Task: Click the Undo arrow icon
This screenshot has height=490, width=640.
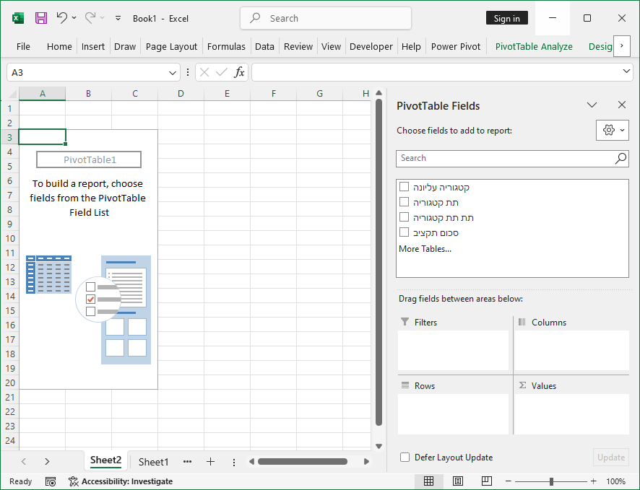Action: [x=62, y=18]
